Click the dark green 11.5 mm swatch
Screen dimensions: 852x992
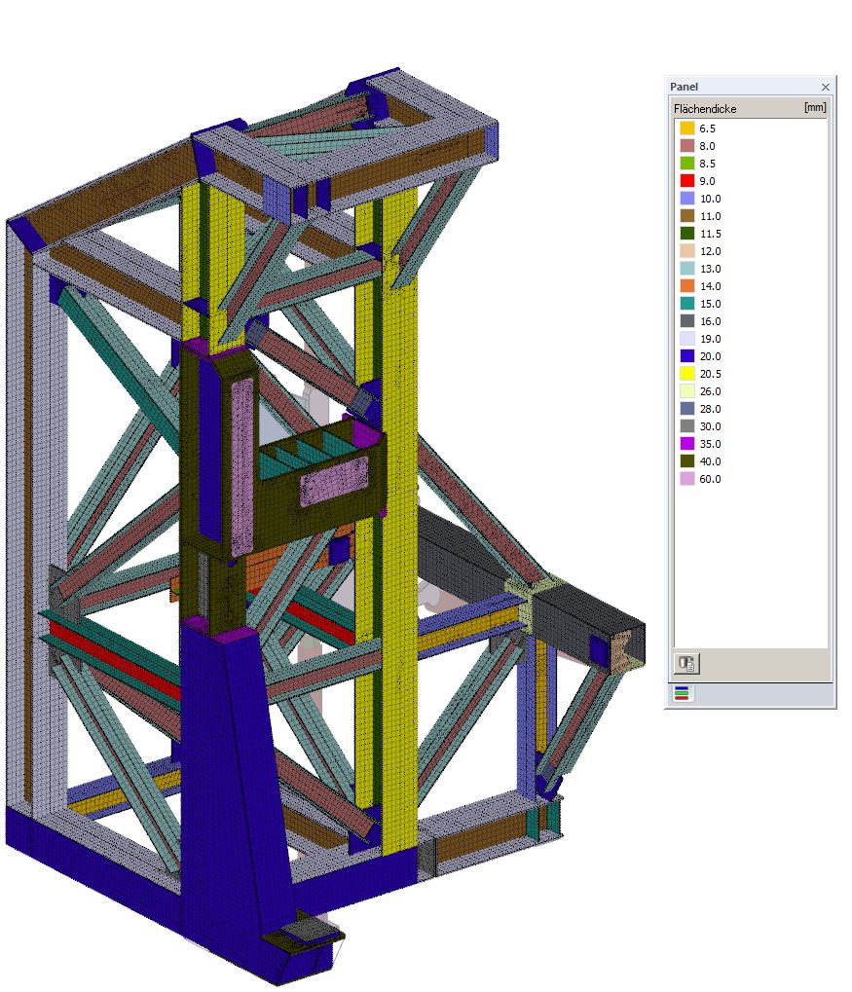pyautogui.click(x=687, y=234)
